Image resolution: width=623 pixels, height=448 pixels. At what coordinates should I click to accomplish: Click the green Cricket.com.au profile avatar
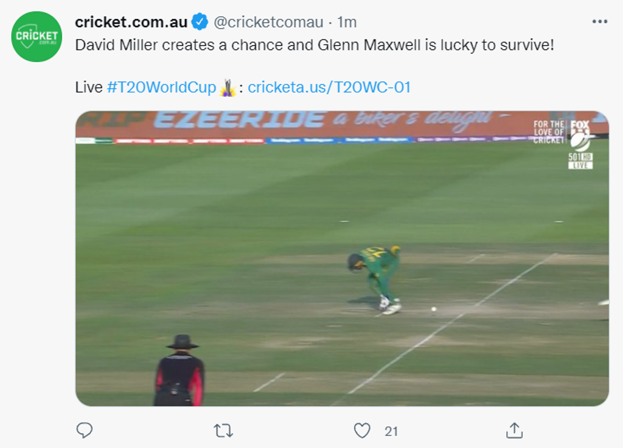pos(37,36)
